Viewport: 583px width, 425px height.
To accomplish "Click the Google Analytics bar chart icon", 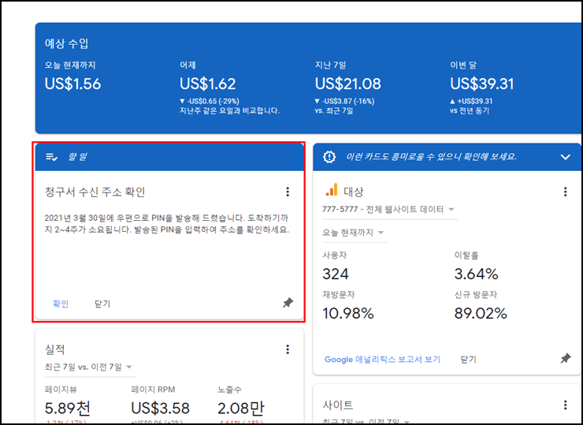I will 331,190.
